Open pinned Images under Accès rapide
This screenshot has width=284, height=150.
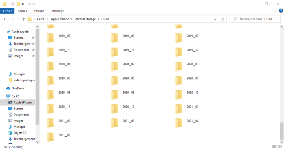coord(18,56)
